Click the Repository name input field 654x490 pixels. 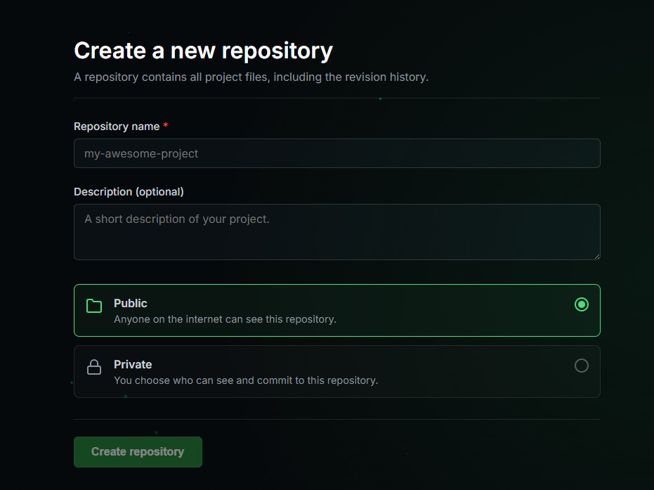[x=337, y=153]
